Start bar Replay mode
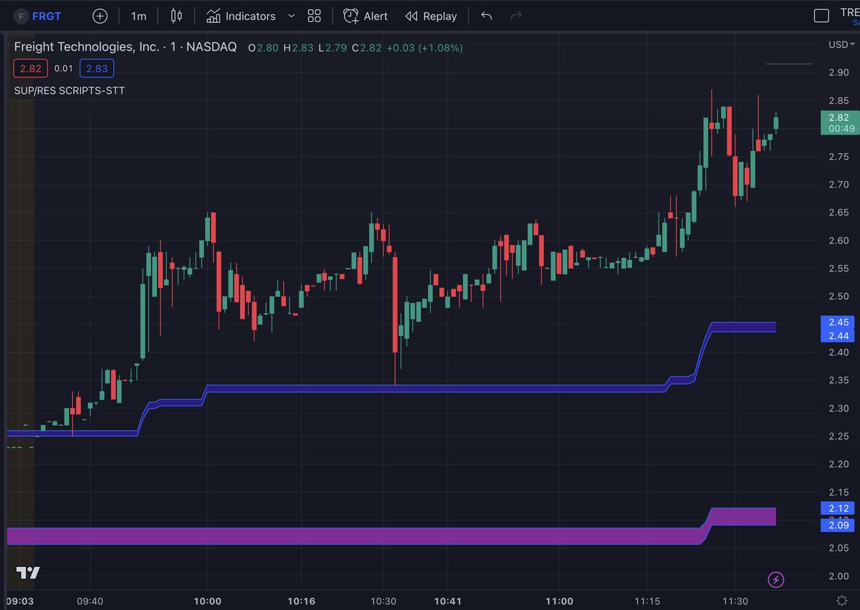 431,16
